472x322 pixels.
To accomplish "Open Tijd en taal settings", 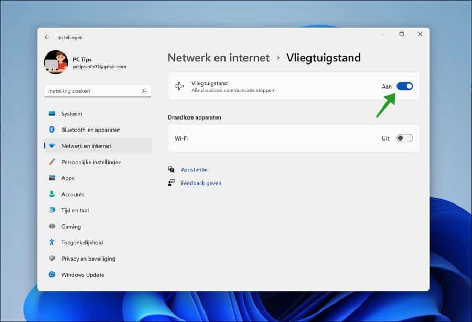I will click(x=98, y=210).
